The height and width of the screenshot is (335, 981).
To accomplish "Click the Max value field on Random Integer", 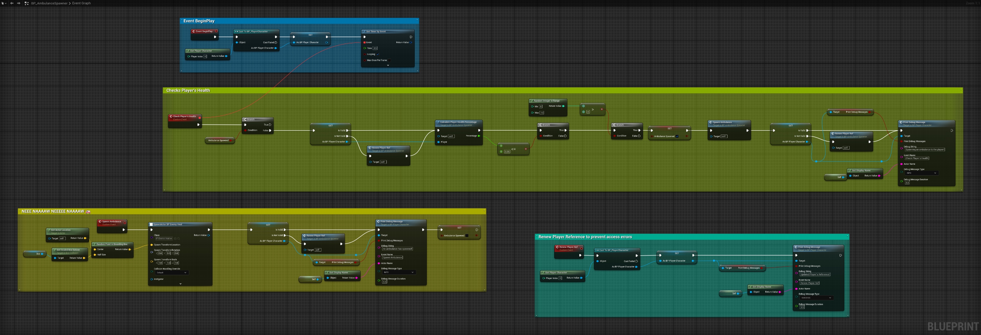I will 541,113.
